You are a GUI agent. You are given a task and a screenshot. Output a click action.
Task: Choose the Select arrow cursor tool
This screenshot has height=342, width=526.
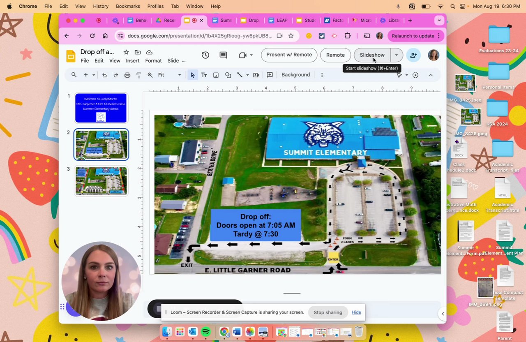(x=192, y=75)
